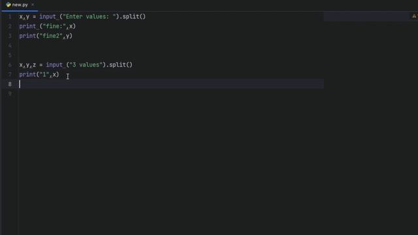
Task: Click the "3 values" string on line 6
Action: point(86,65)
